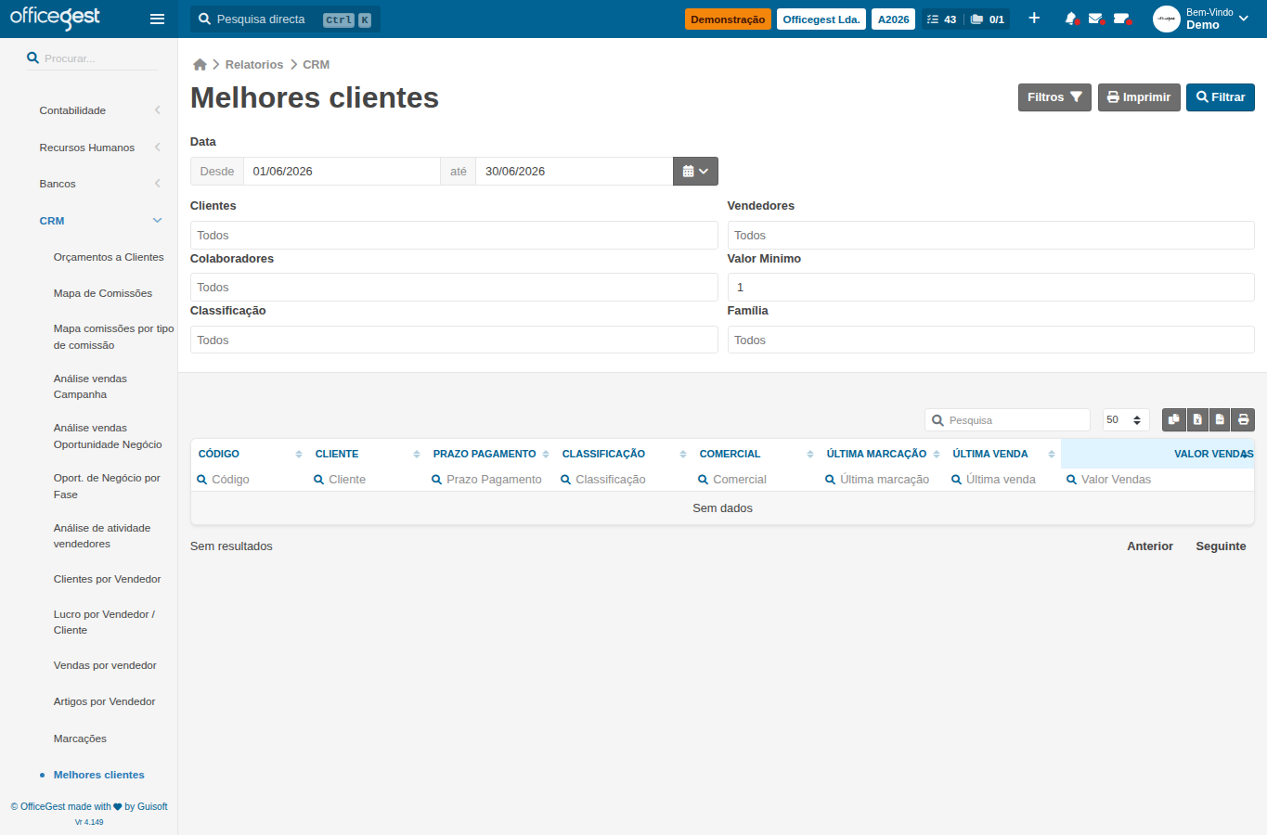The width and height of the screenshot is (1267, 835).
Task: Sort table by Código column
Action: pyautogui.click(x=249, y=454)
